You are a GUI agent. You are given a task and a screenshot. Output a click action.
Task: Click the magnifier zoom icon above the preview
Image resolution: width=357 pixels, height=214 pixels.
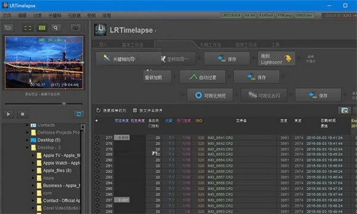(x=55, y=28)
